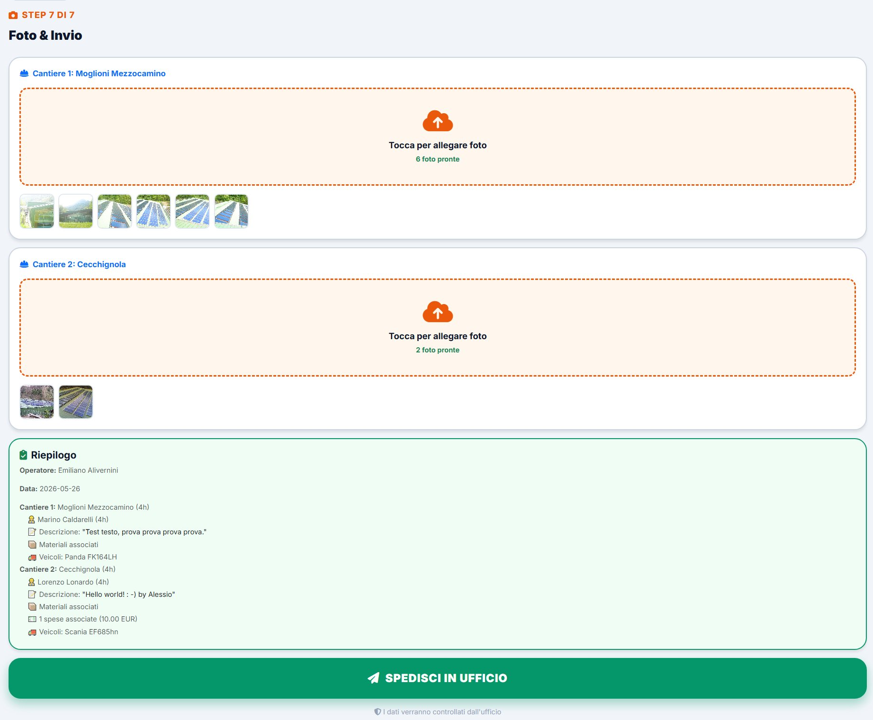873x720 pixels.
Task: Click the clipboard check icon next to Riepilogo
Action: click(23, 455)
